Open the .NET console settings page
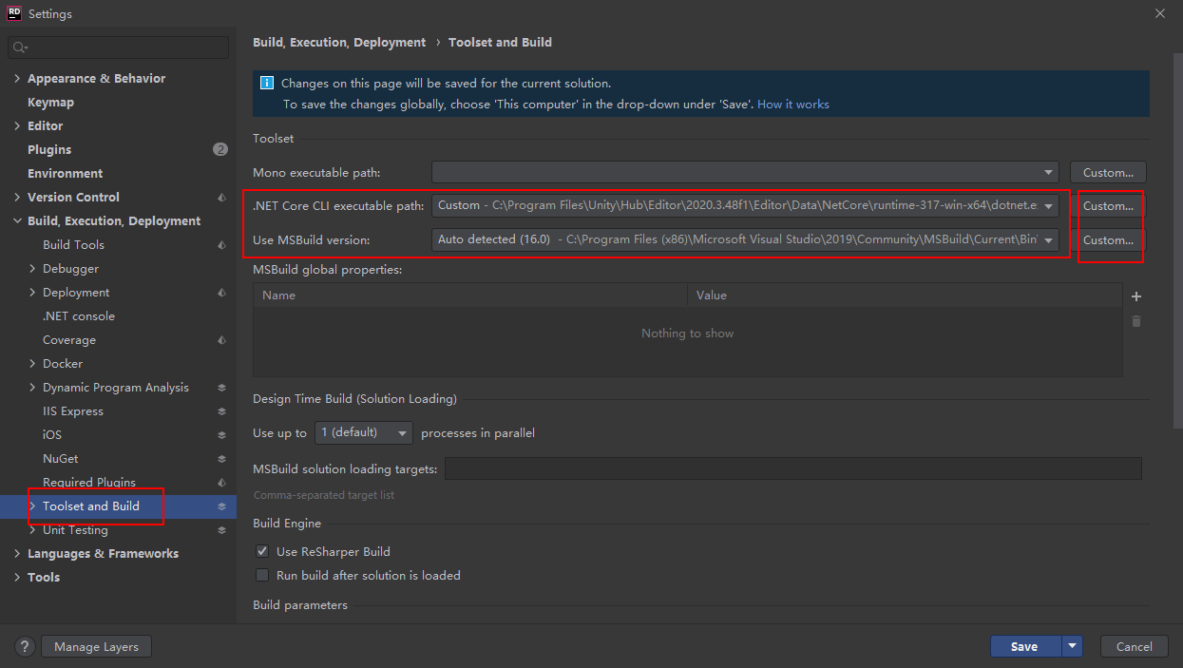 click(79, 316)
